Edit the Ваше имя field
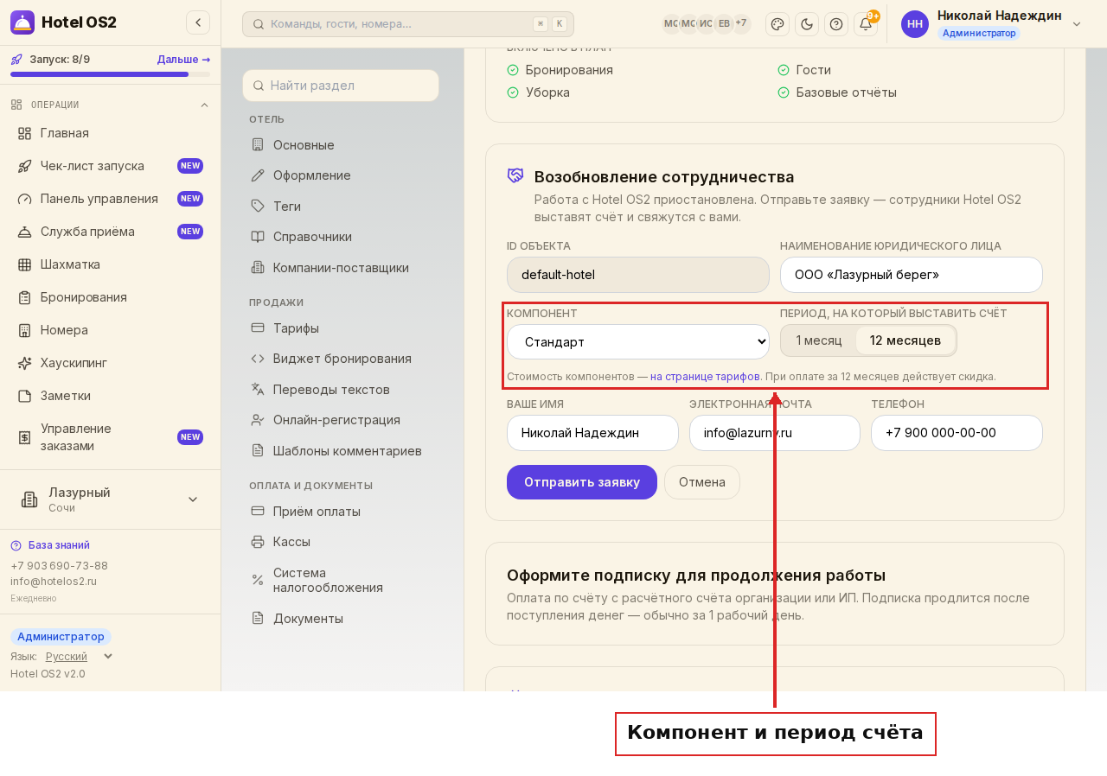Image resolution: width=1107 pixels, height=776 pixels. (592, 433)
